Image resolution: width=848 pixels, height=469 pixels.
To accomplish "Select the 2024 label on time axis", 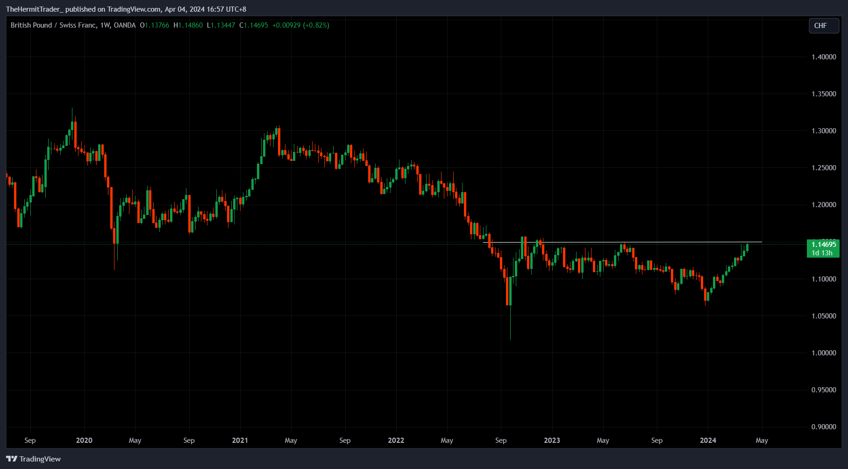I will [x=708, y=440].
